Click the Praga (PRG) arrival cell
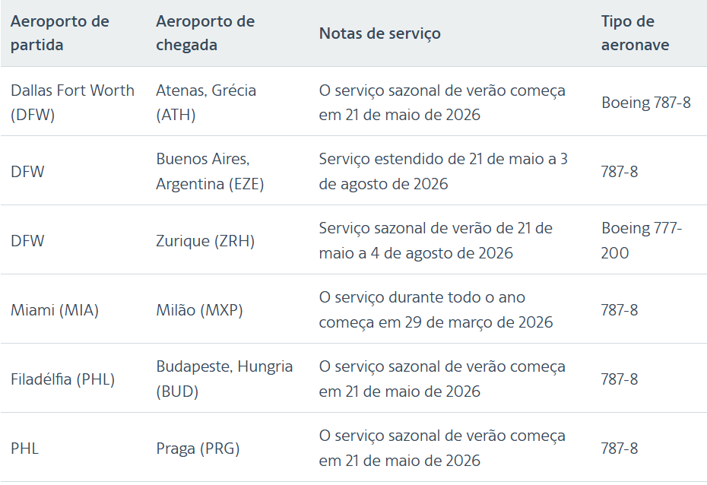The height and width of the screenshot is (485, 707). (x=198, y=449)
